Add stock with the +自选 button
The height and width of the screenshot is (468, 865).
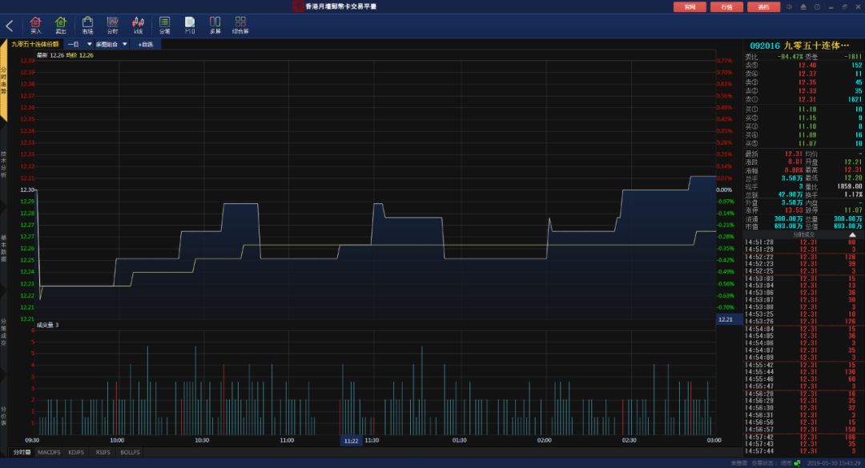coord(146,44)
